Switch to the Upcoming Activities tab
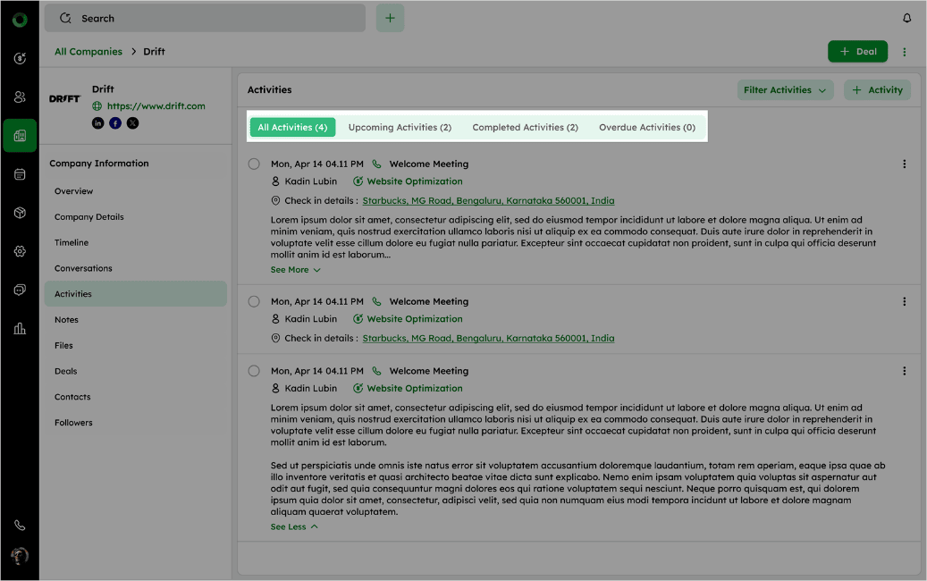The width and height of the screenshot is (927, 581). [400, 128]
